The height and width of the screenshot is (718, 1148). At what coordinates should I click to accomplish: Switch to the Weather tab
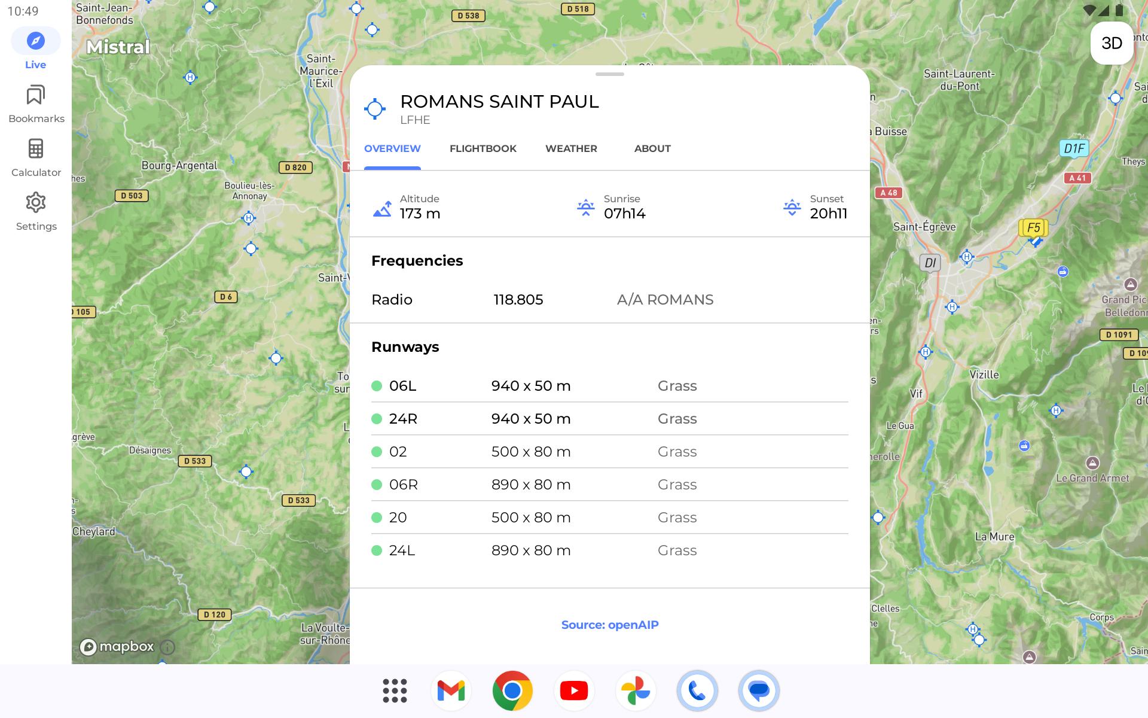(x=571, y=148)
